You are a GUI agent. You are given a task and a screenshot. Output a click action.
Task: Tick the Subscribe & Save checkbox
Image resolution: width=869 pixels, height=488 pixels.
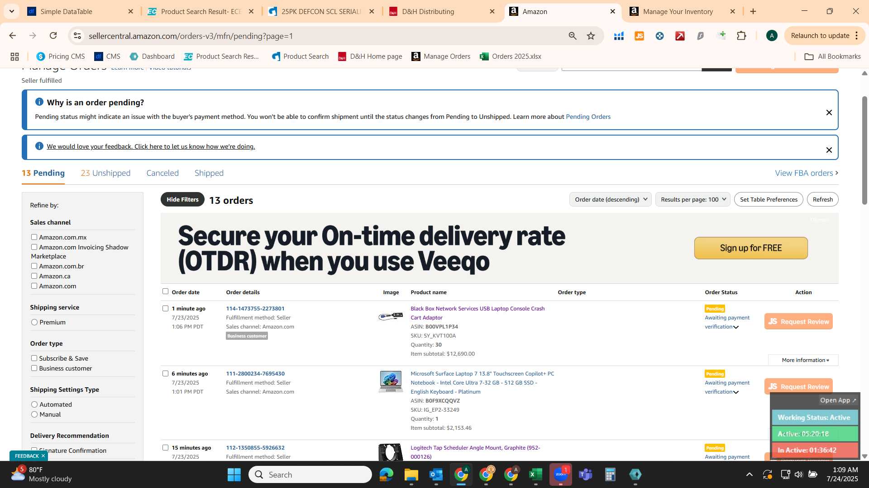(x=34, y=358)
